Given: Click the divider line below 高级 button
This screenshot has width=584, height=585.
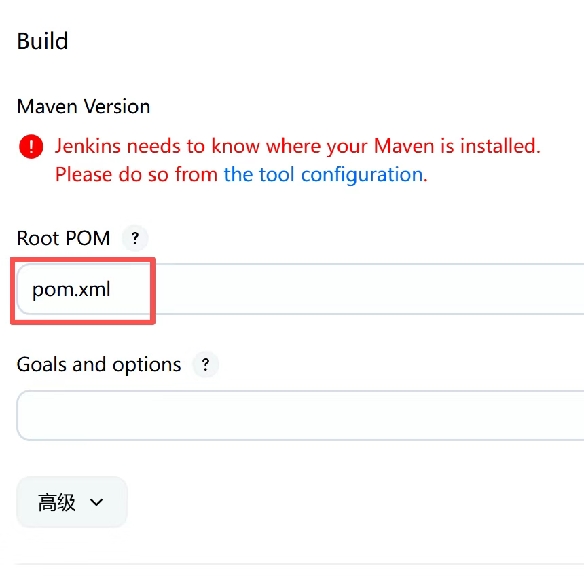Looking at the screenshot, I should tap(299, 564).
